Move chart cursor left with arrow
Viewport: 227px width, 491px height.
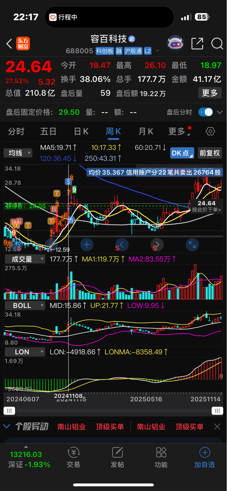point(122,245)
